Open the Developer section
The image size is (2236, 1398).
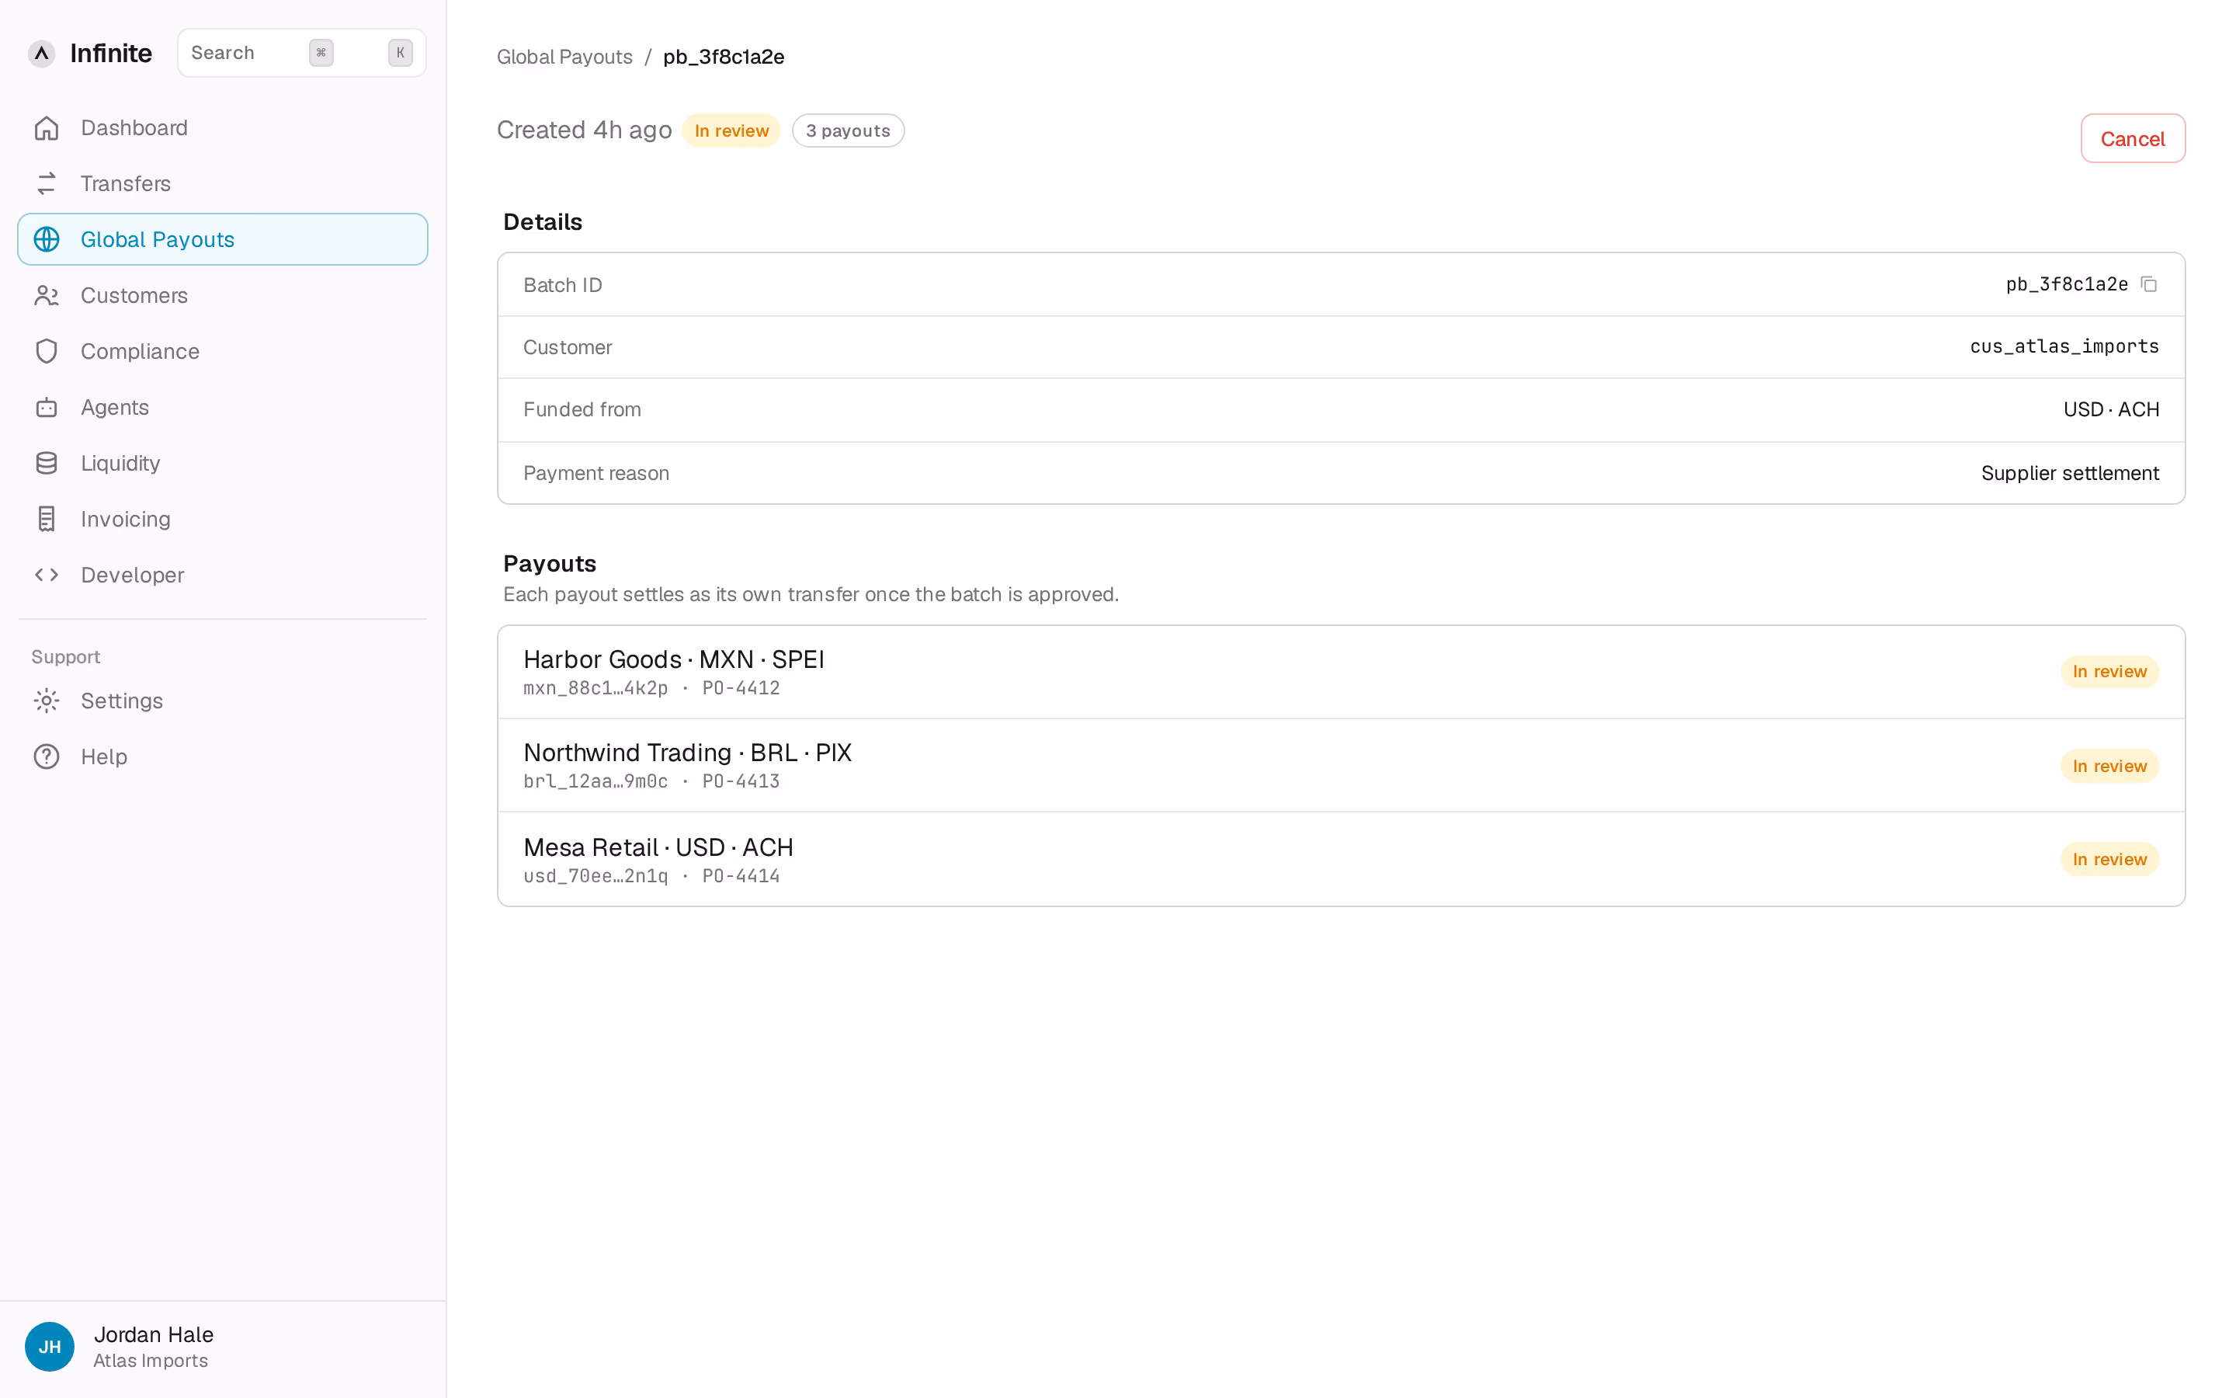[223, 575]
